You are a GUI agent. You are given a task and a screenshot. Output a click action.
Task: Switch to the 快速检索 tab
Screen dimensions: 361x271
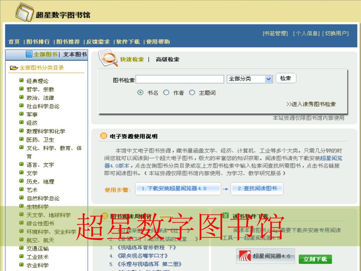132,59
